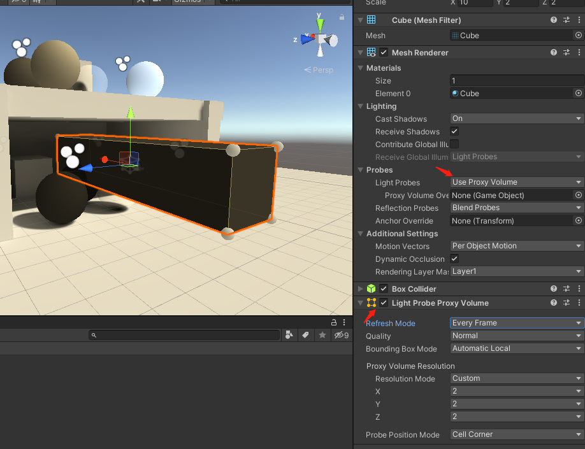The width and height of the screenshot is (585, 449).
Task: Open object picker for Mesh Cube field
Action: [578, 36]
